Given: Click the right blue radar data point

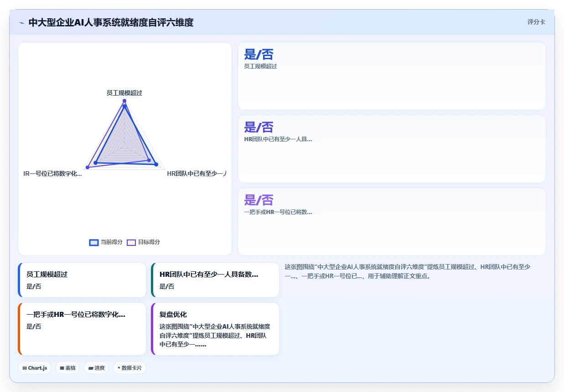Looking at the screenshot, I should click(x=156, y=164).
